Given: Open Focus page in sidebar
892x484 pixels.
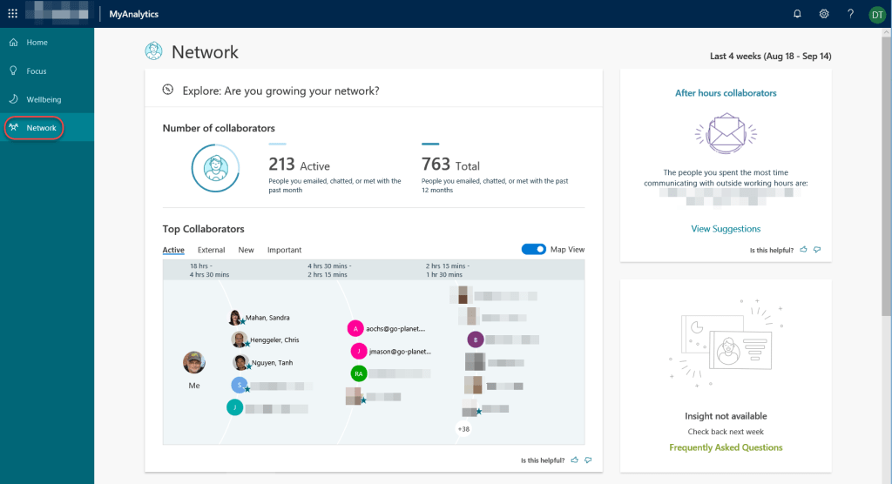Looking at the screenshot, I should pyautogui.click(x=37, y=71).
